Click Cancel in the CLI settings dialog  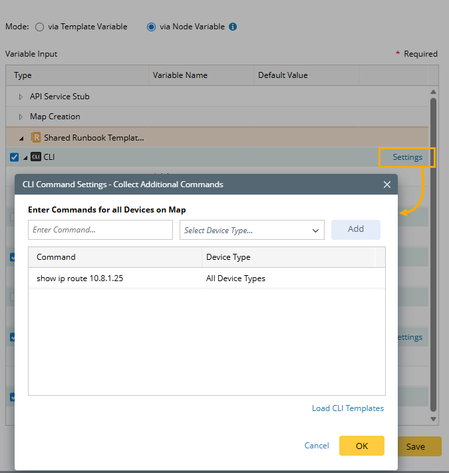[x=317, y=446]
